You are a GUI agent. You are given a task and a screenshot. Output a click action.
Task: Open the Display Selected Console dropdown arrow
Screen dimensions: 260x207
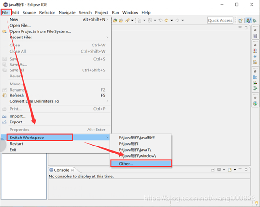tap(224, 169)
